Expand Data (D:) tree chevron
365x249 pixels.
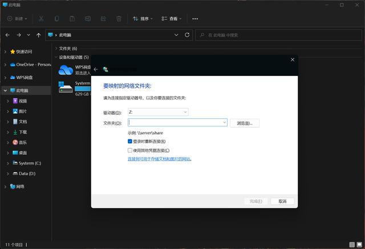pos(8,174)
